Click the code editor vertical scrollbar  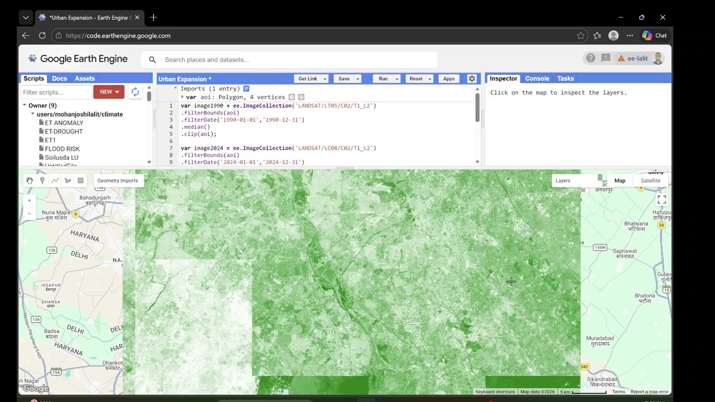(478, 107)
